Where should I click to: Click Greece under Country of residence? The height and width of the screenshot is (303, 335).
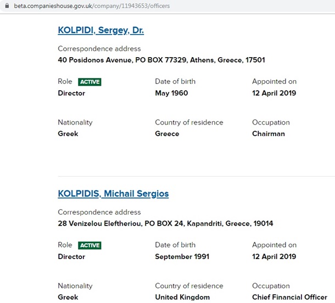[167, 134]
